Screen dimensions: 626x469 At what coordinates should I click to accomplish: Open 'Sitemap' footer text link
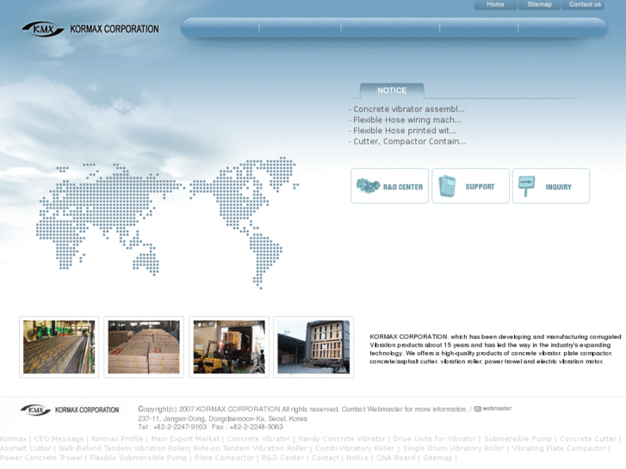[x=438, y=458]
